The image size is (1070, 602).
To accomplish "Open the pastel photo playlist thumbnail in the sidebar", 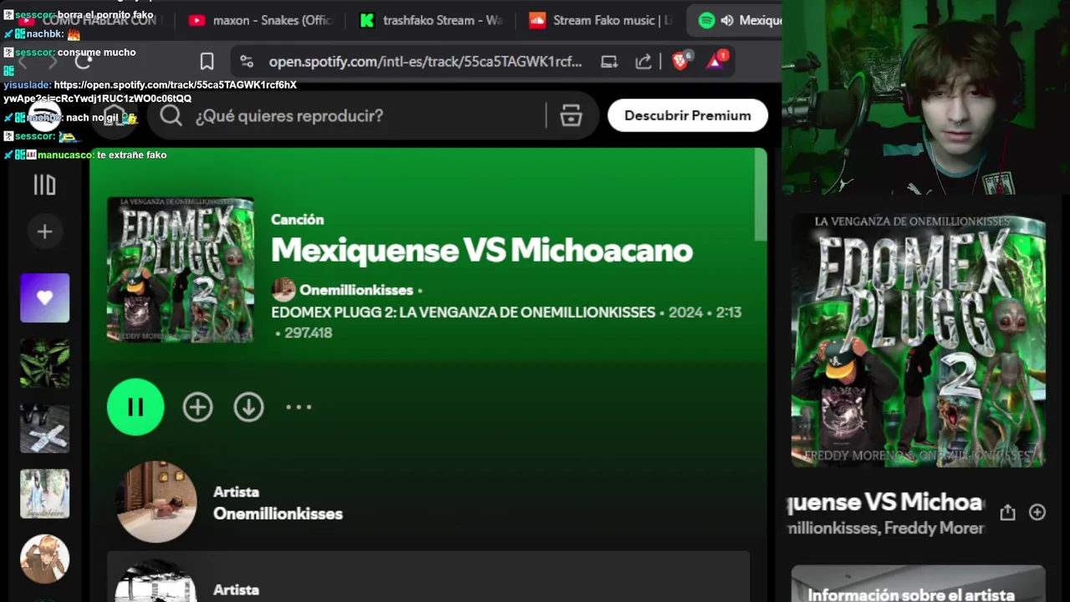I will pos(44,493).
